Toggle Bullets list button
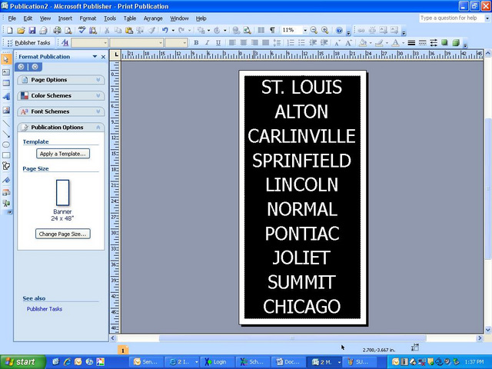 tap(301, 43)
